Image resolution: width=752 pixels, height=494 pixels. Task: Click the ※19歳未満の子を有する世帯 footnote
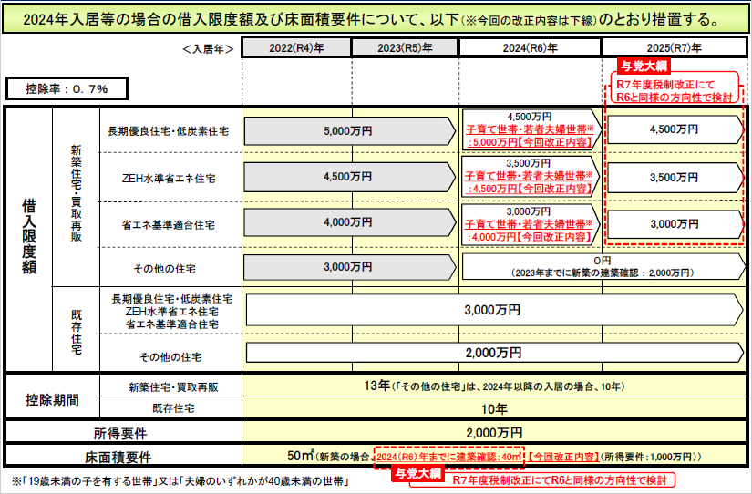point(180,480)
